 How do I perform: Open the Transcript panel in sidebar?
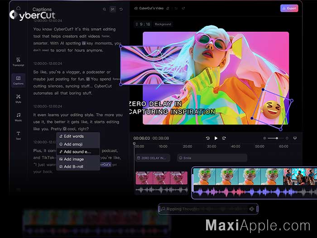click(18, 62)
